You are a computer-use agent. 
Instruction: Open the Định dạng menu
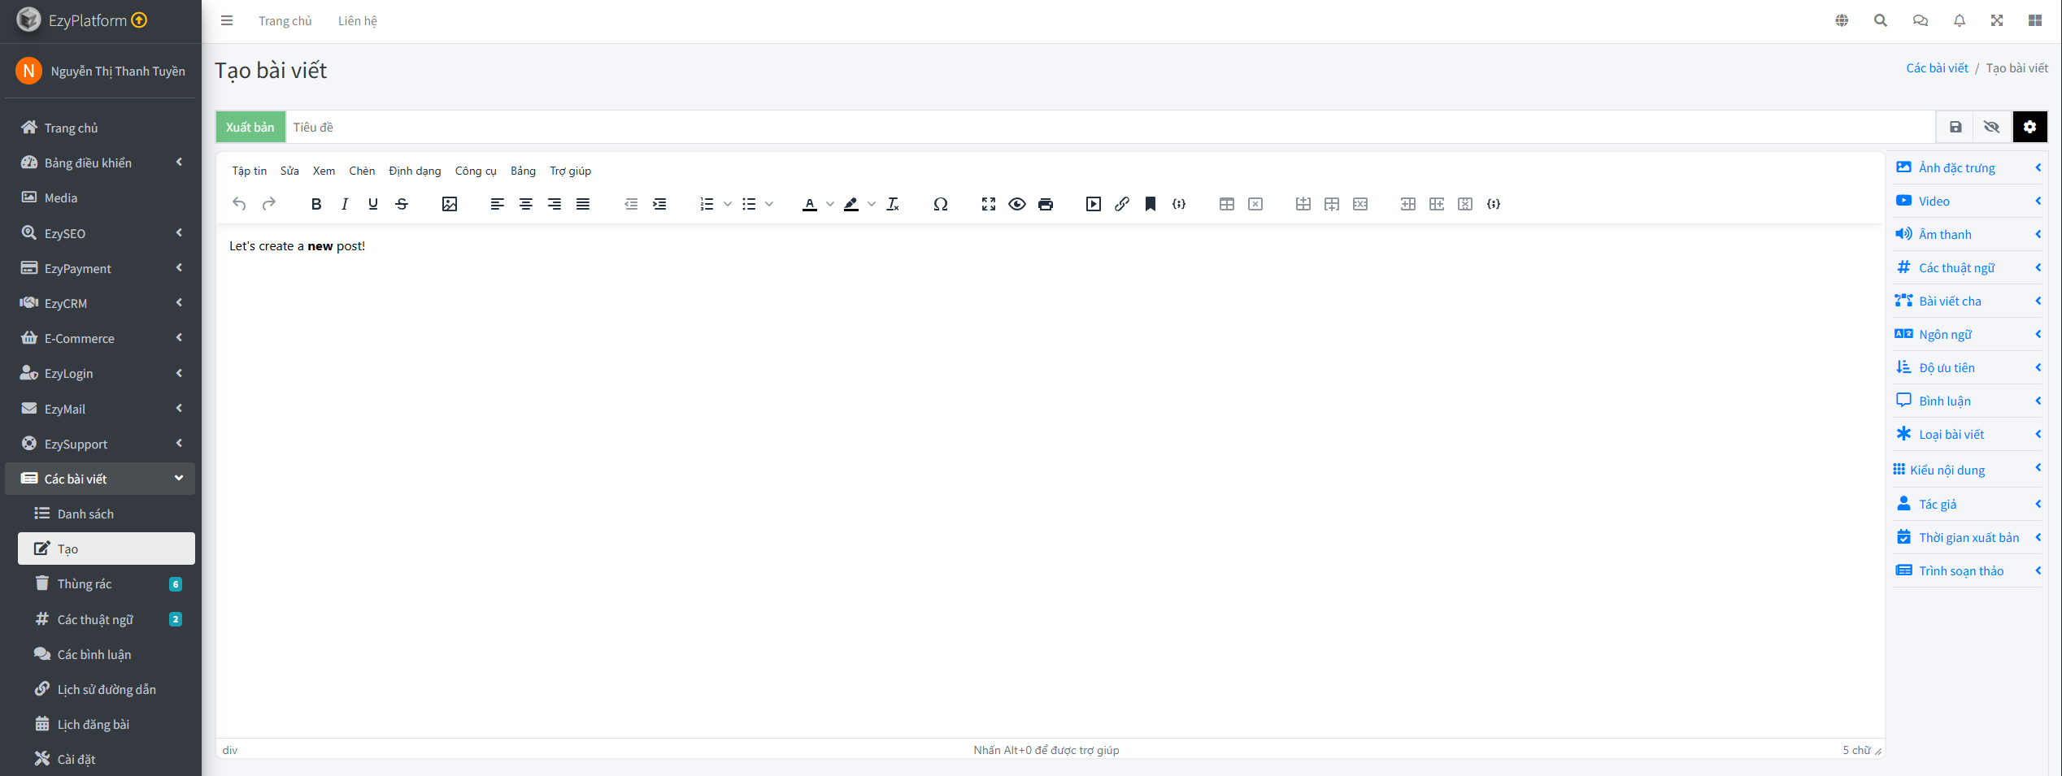(415, 171)
